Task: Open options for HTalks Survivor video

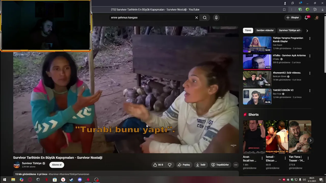Action: 310,56
